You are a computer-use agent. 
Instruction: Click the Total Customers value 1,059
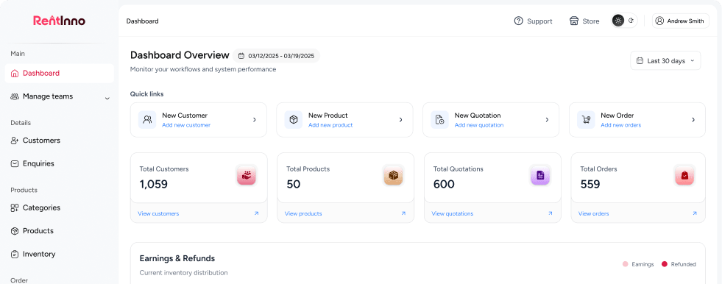(x=154, y=184)
